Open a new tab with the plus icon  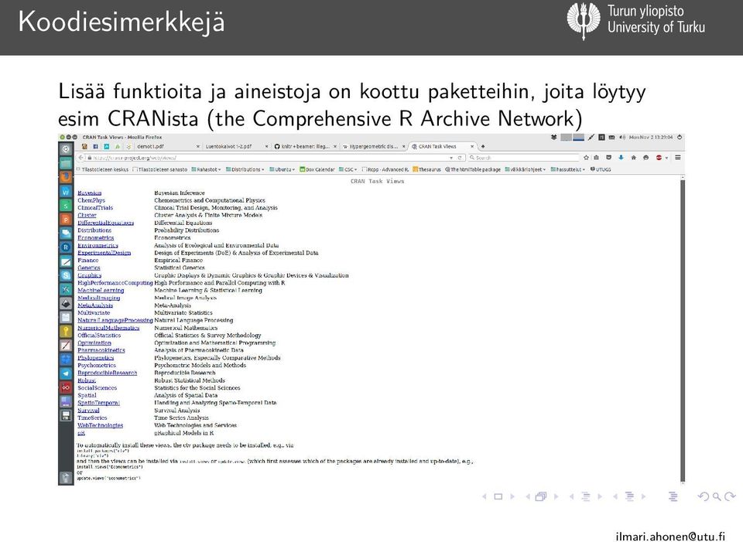[x=483, y=147]
